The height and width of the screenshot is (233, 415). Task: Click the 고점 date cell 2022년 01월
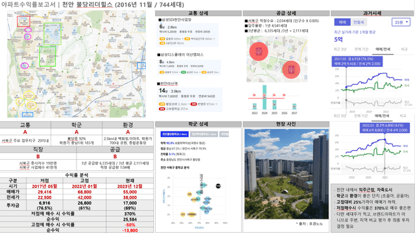[84, 186]
